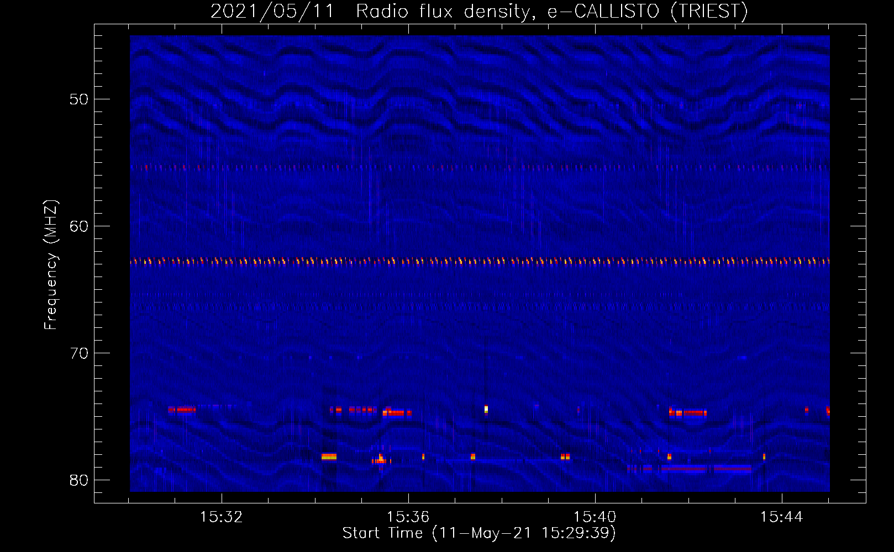Click the plot title '2021/05/11 Radio flux density'
Viewport: 894px width, 552px height.
478,12
